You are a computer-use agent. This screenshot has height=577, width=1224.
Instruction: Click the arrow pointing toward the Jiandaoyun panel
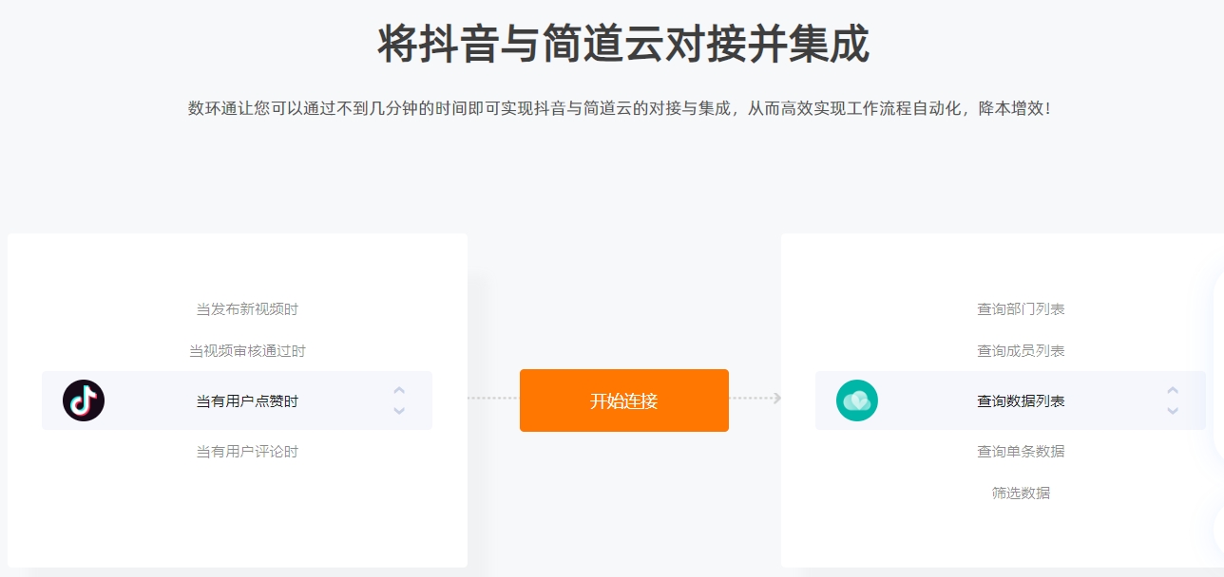click(775, 399)
